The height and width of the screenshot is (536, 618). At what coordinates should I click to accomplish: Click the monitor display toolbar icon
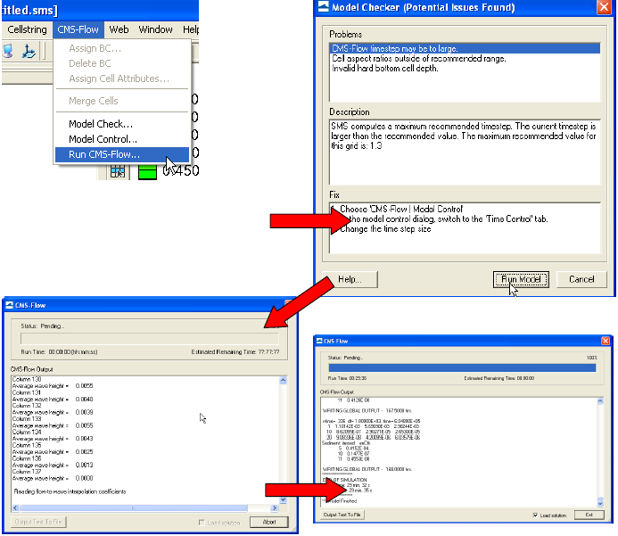7,51
